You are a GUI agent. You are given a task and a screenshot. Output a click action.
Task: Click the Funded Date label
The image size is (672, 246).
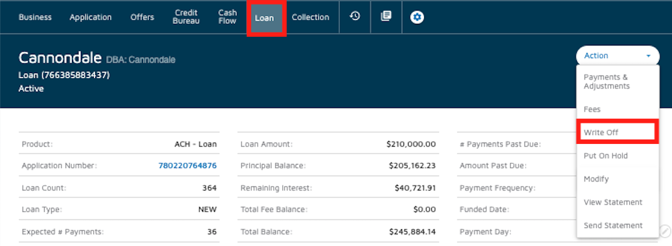(484, 210)
